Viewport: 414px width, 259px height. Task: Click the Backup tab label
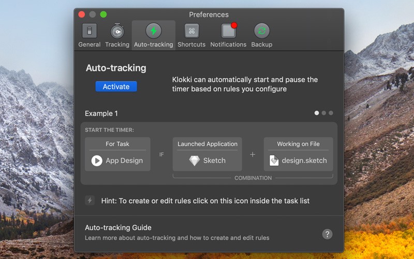tap(262, 45)
